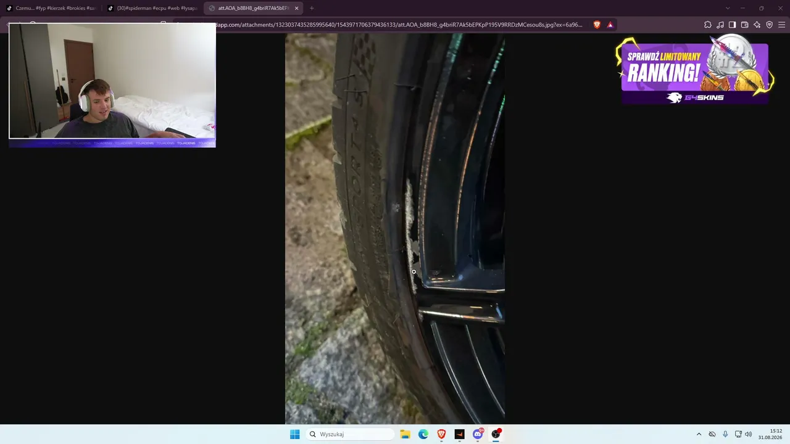
Task: Open the Brave Wallet icon
Action: click(745, 25)
